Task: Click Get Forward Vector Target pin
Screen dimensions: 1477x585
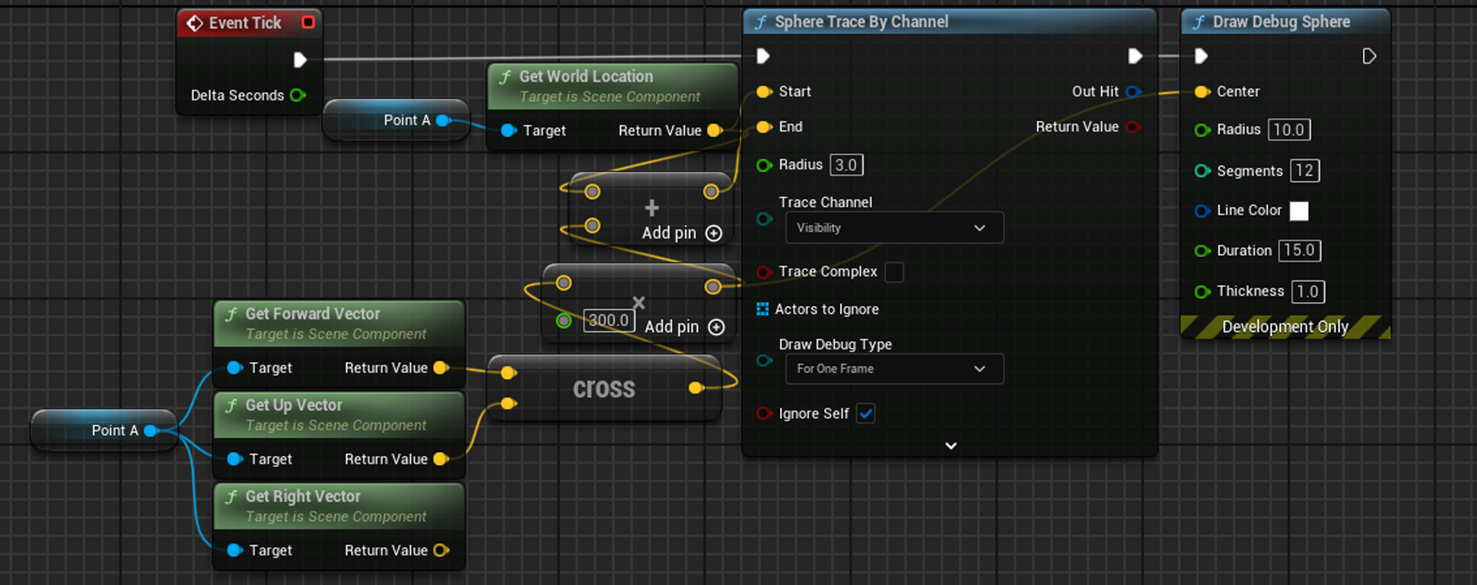Action: coord(235,367)
